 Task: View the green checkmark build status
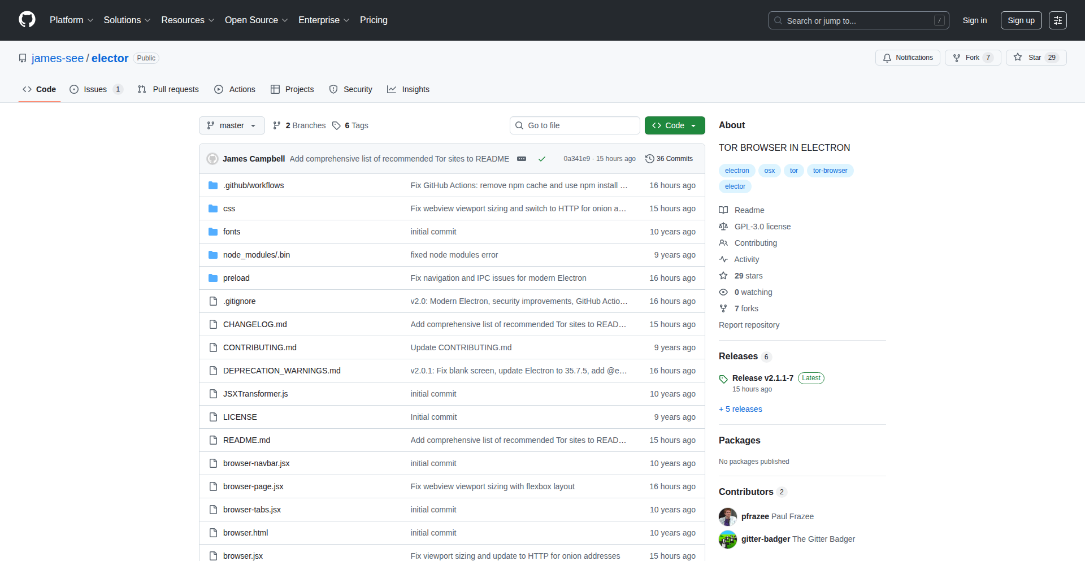(542, 159)
